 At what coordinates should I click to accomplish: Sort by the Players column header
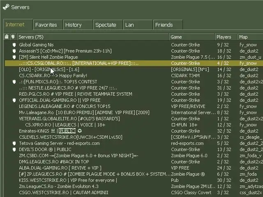(226, 37)
